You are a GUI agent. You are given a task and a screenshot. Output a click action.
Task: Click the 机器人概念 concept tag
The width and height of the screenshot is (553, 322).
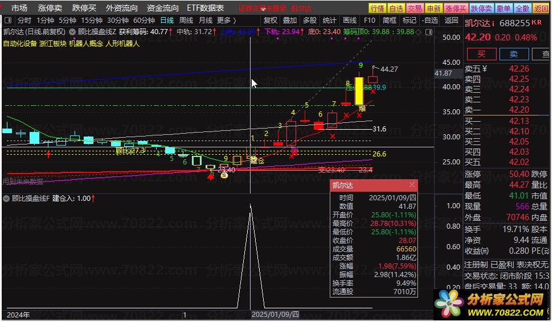click(x=85, y=44)
